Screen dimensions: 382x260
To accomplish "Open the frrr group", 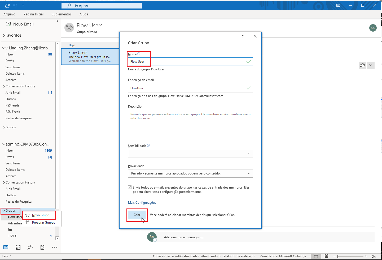I will (10, 230).
